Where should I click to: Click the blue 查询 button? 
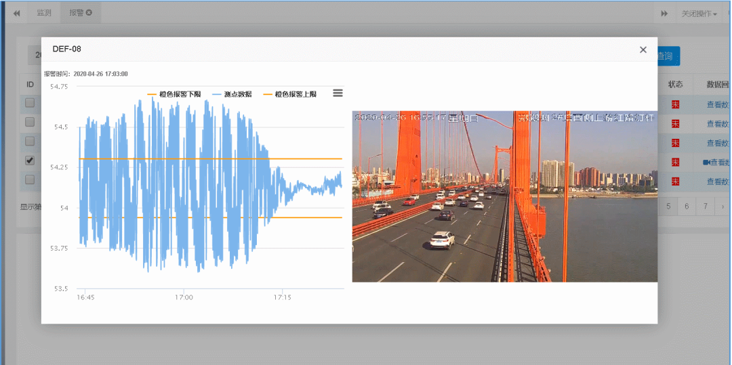coord(668,56)
